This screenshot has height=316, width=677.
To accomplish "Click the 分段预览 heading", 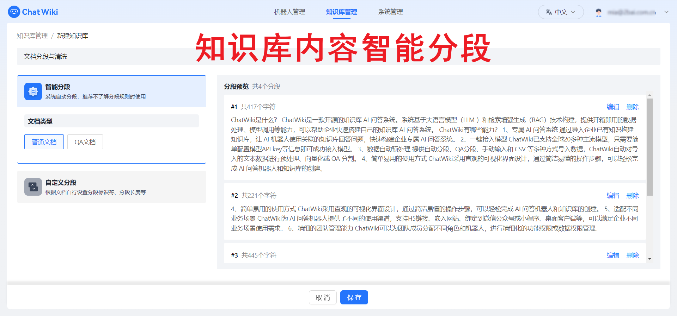I will 236,86.
